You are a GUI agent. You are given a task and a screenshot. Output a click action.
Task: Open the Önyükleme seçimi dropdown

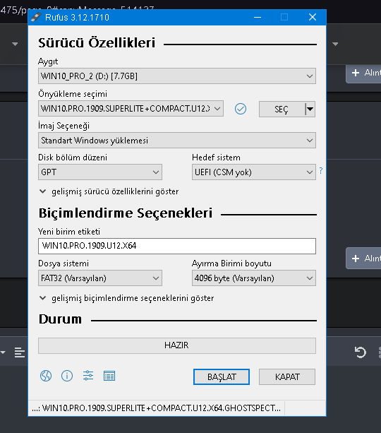pyautogui.click(x=131, y=109)
